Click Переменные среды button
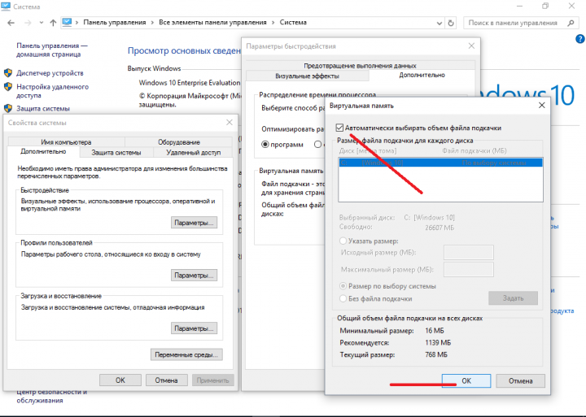The image size is (586, 417). pyautogui.click(x=186, y=354)
